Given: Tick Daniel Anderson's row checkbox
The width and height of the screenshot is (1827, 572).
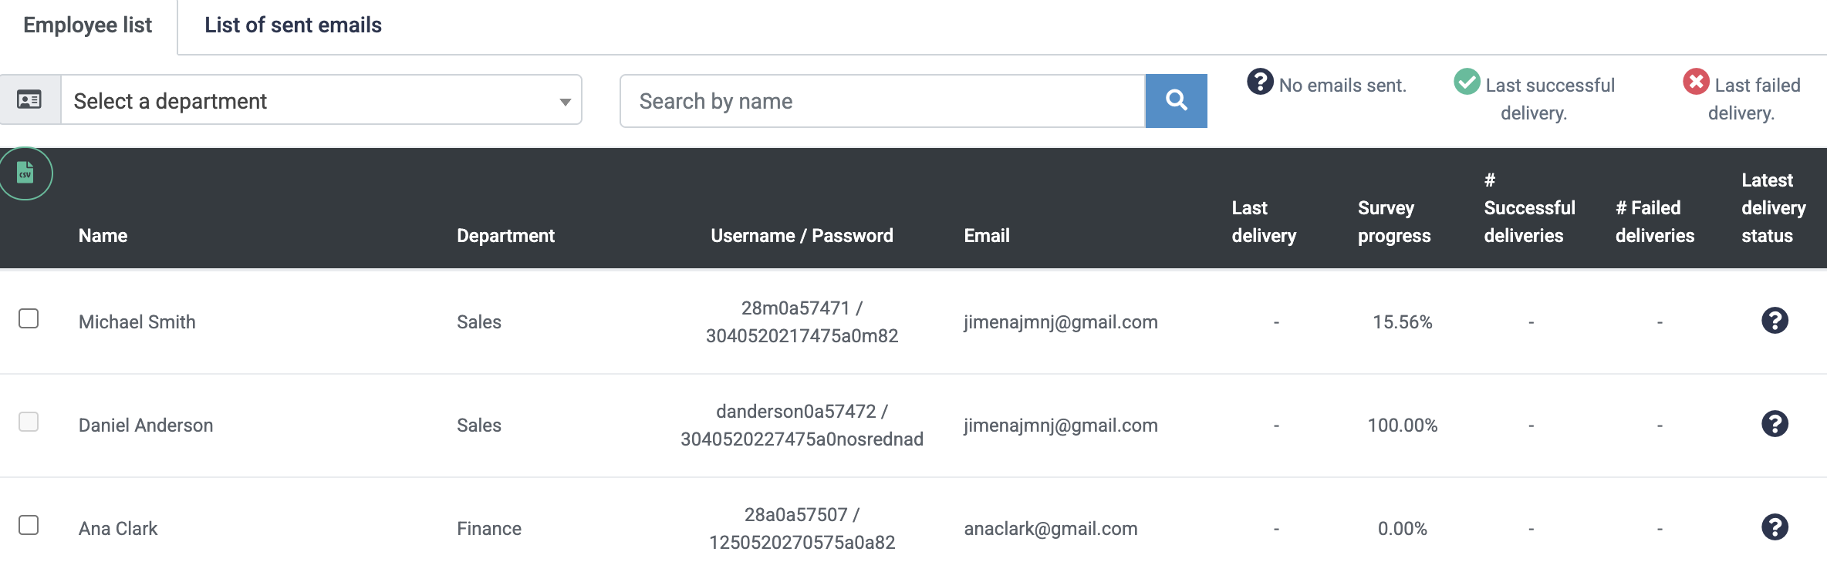Looking at the screenshot, I should coord(29,422).
